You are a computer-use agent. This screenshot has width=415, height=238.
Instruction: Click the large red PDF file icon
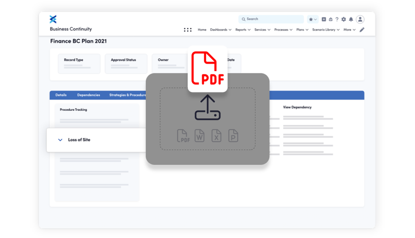(x=207, y=69)
